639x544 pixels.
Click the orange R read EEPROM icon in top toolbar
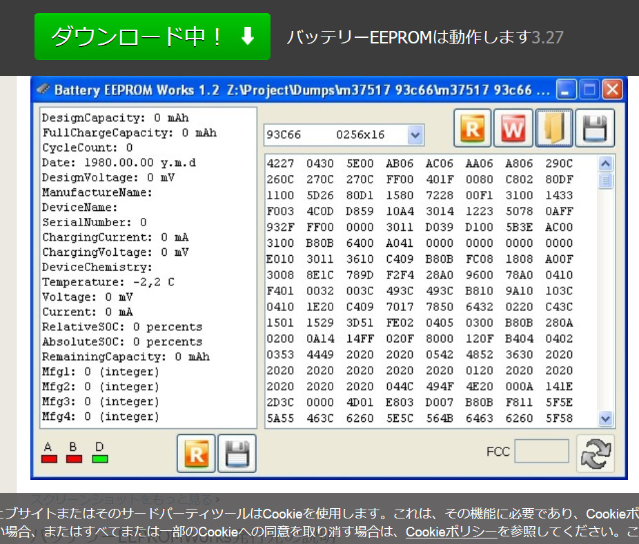click(x=472, y=128)
